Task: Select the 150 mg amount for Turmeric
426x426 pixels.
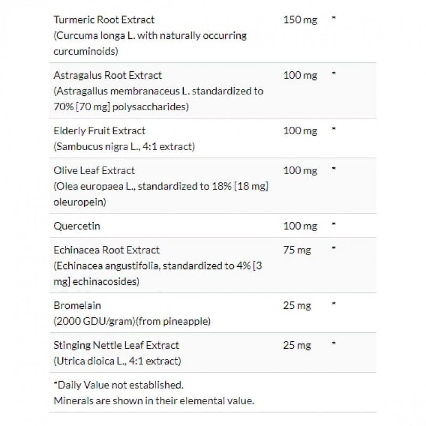Action: [300, 20]
